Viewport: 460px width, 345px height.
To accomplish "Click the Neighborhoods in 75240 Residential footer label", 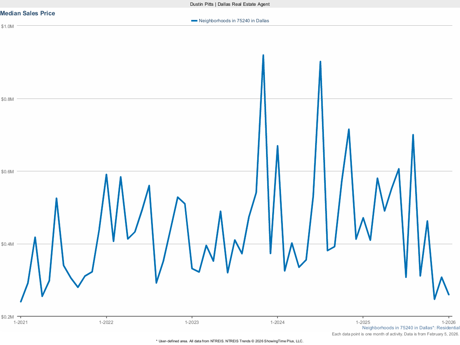I will [x=411, y=328].
